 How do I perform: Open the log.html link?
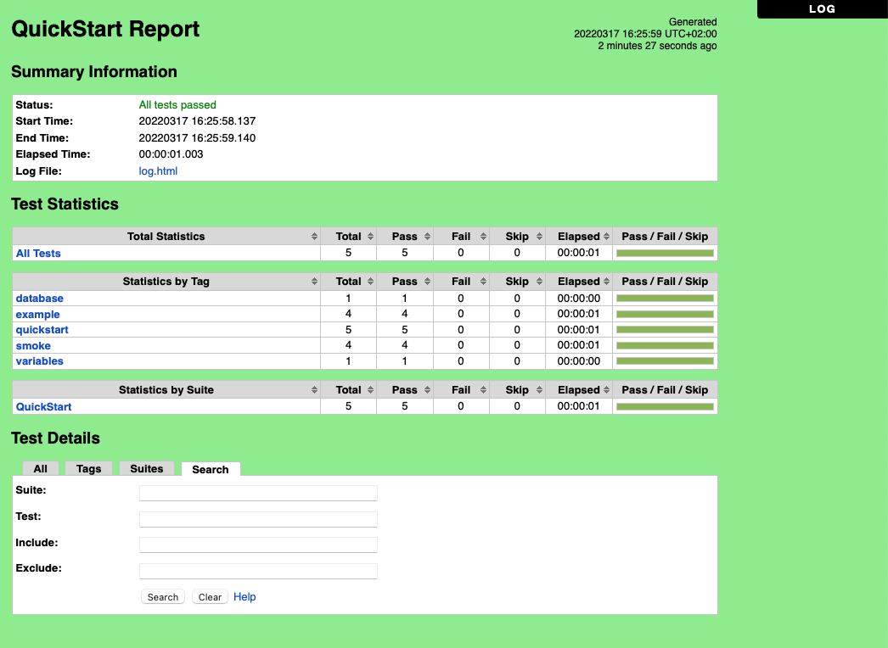click(158, 170)
